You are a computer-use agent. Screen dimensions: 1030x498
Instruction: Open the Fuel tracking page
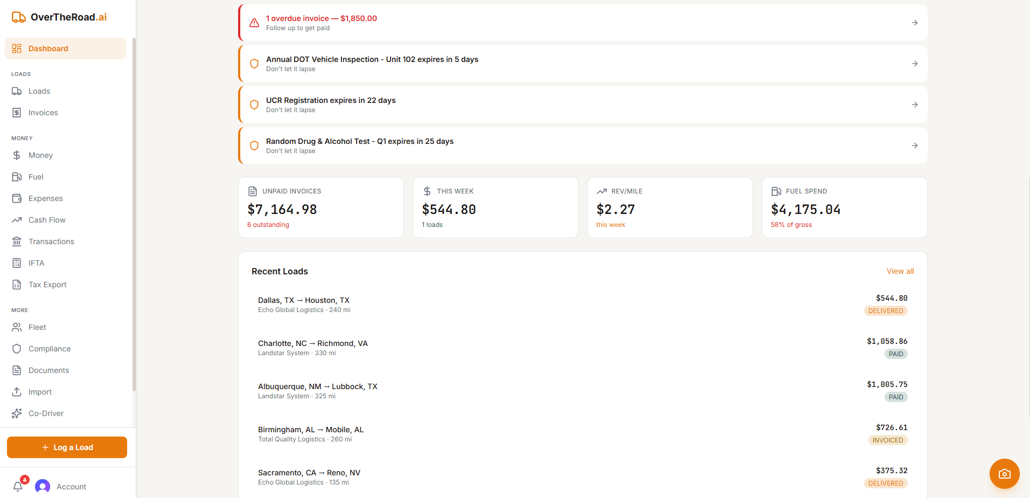[18, 176]
